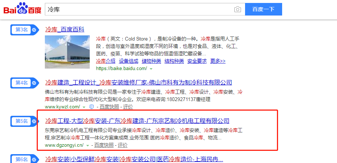Click the 保 security shield icon
337x163 pixels.
pos(92,107)
